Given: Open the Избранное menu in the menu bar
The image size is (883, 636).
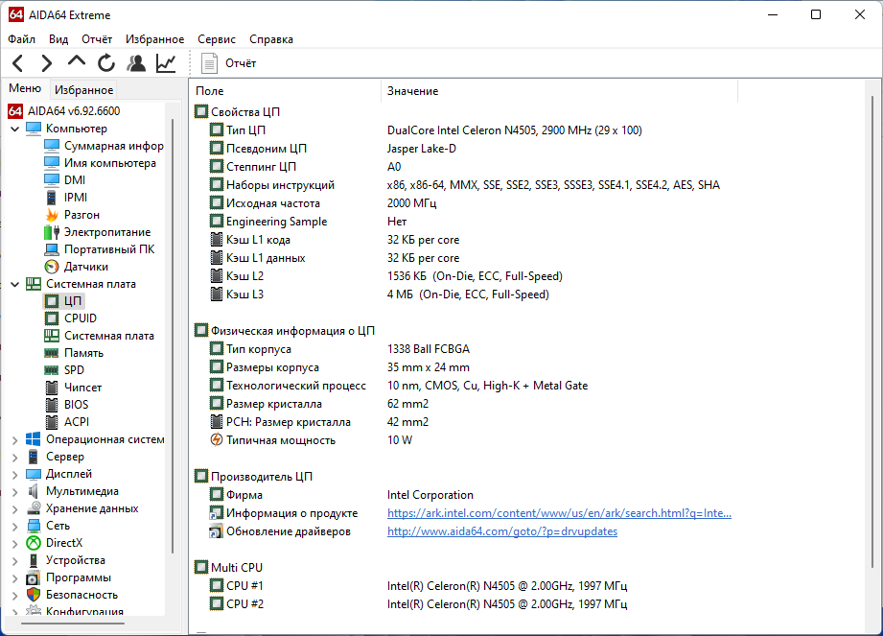Looking at the screenshot, I should tap(155, 39).
